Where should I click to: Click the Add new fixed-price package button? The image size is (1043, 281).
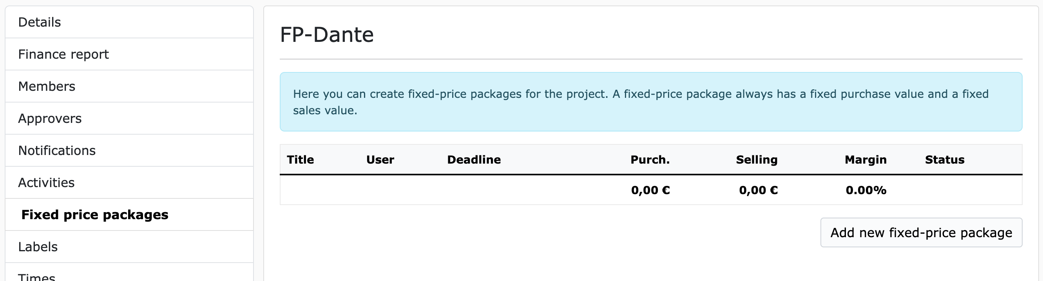921,232
